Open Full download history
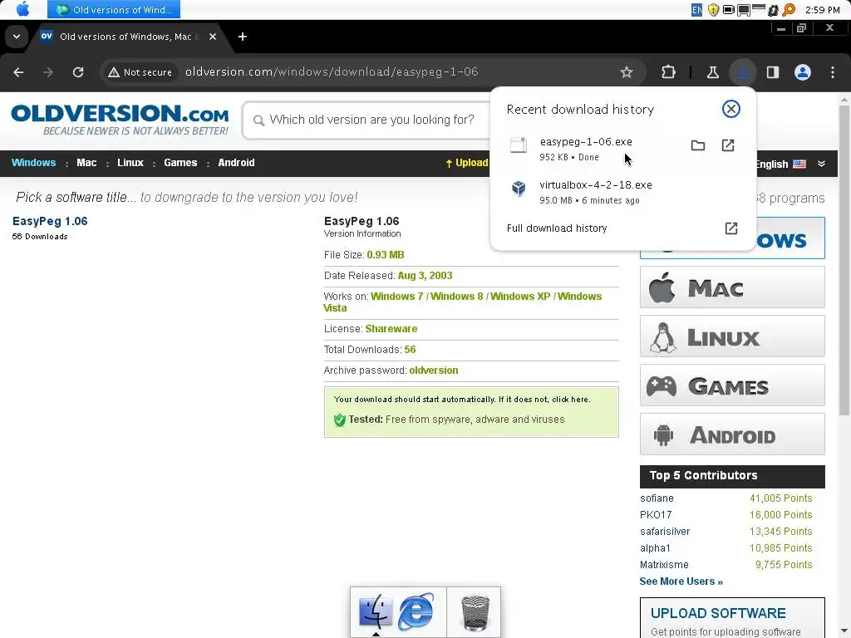Image resolution: width=851 pixels, height=638 pixels. click(622, 228)
